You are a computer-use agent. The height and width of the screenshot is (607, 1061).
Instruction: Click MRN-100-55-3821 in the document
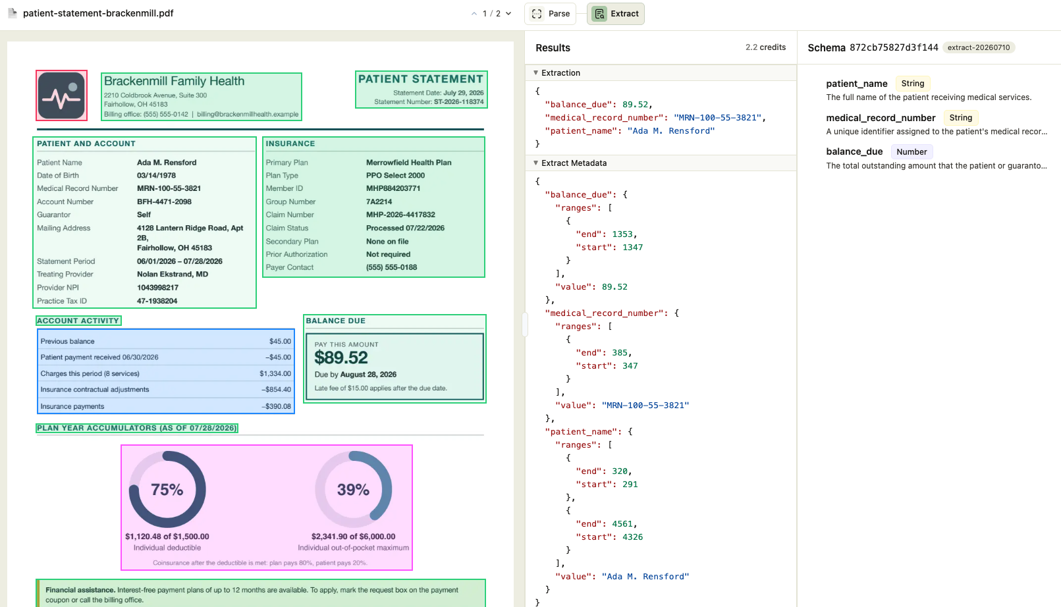coord(169,188)
